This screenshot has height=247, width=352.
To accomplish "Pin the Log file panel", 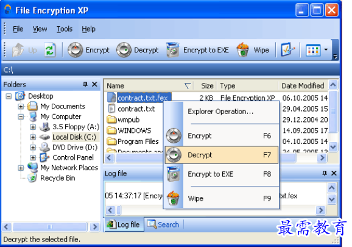I will (x=325, y=173).
